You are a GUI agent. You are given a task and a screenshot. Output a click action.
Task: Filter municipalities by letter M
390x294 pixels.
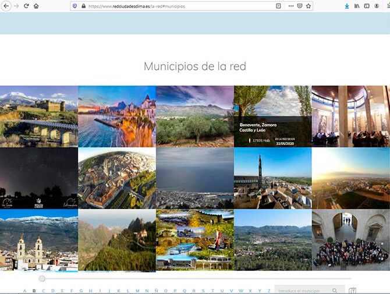(x=137, y=291)
